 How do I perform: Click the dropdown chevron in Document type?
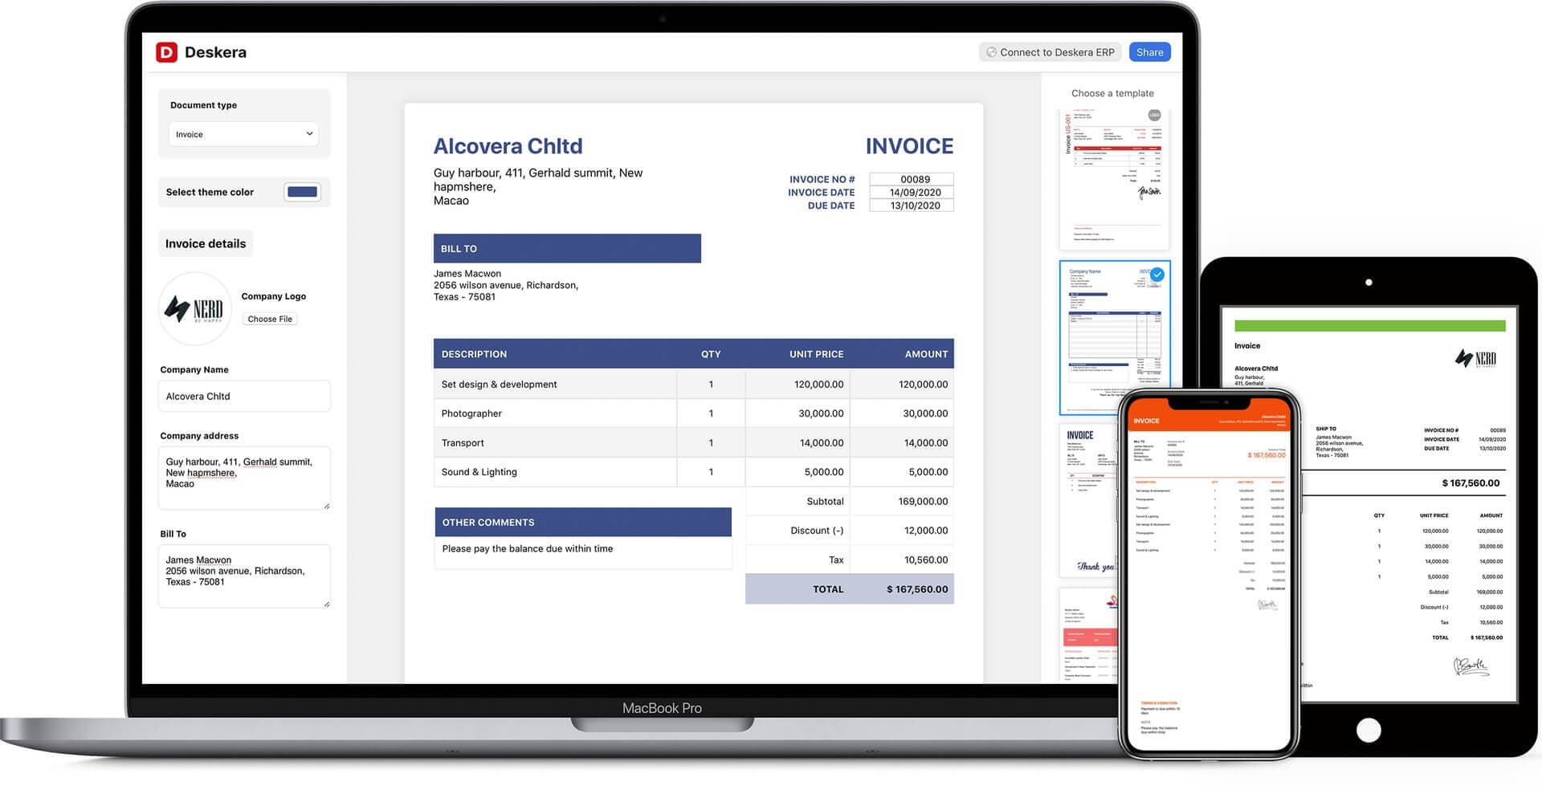309,134
